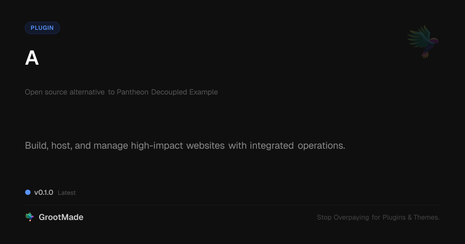
Task: Click "Open source alternative to Pantheon Decoupled Example"
Action: point(121,92)
